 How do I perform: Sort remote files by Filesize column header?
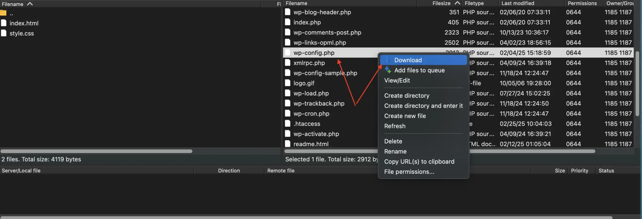[x=440, y=3]
